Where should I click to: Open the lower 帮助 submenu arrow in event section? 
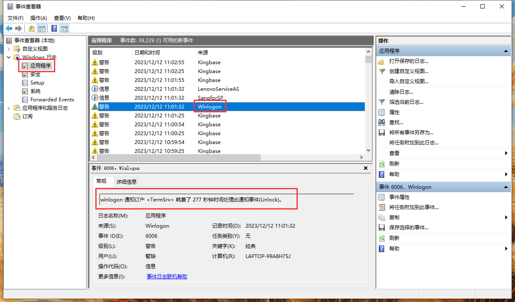[507, 249]
